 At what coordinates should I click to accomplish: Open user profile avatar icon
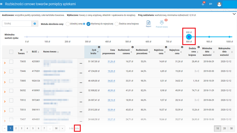tap(219, 4)
